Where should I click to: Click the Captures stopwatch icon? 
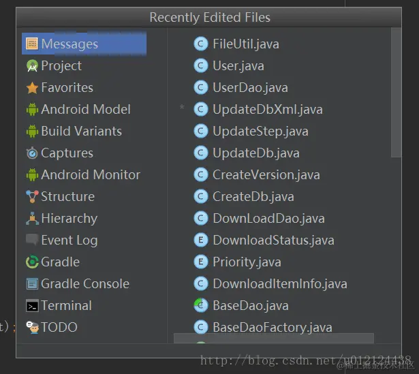pyautogui.click(x=32, y=153)
